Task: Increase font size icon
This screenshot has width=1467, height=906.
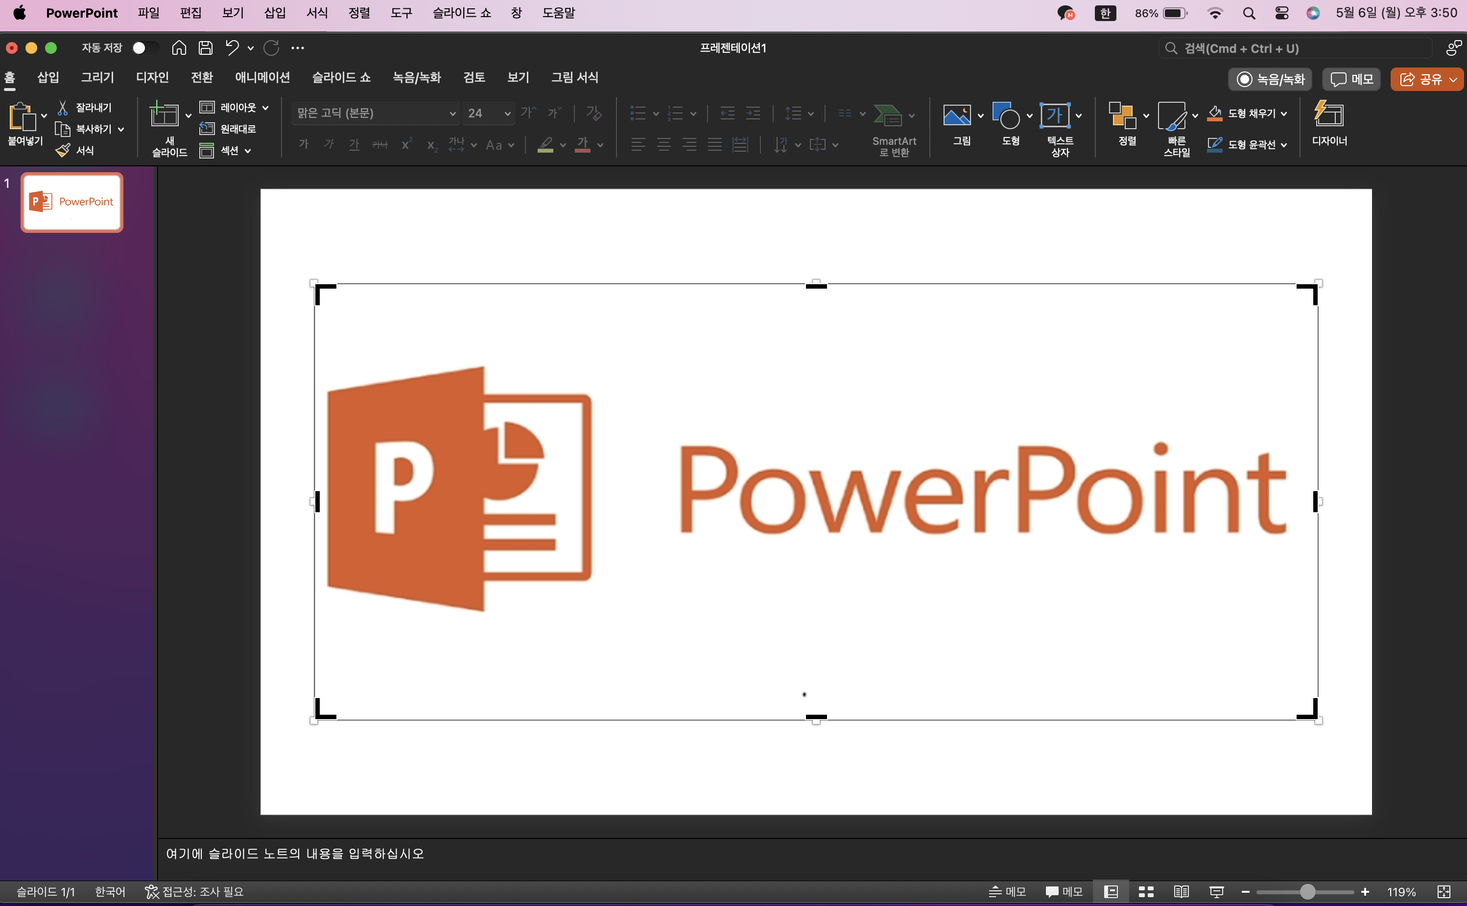Action: [x=528, y=113]
